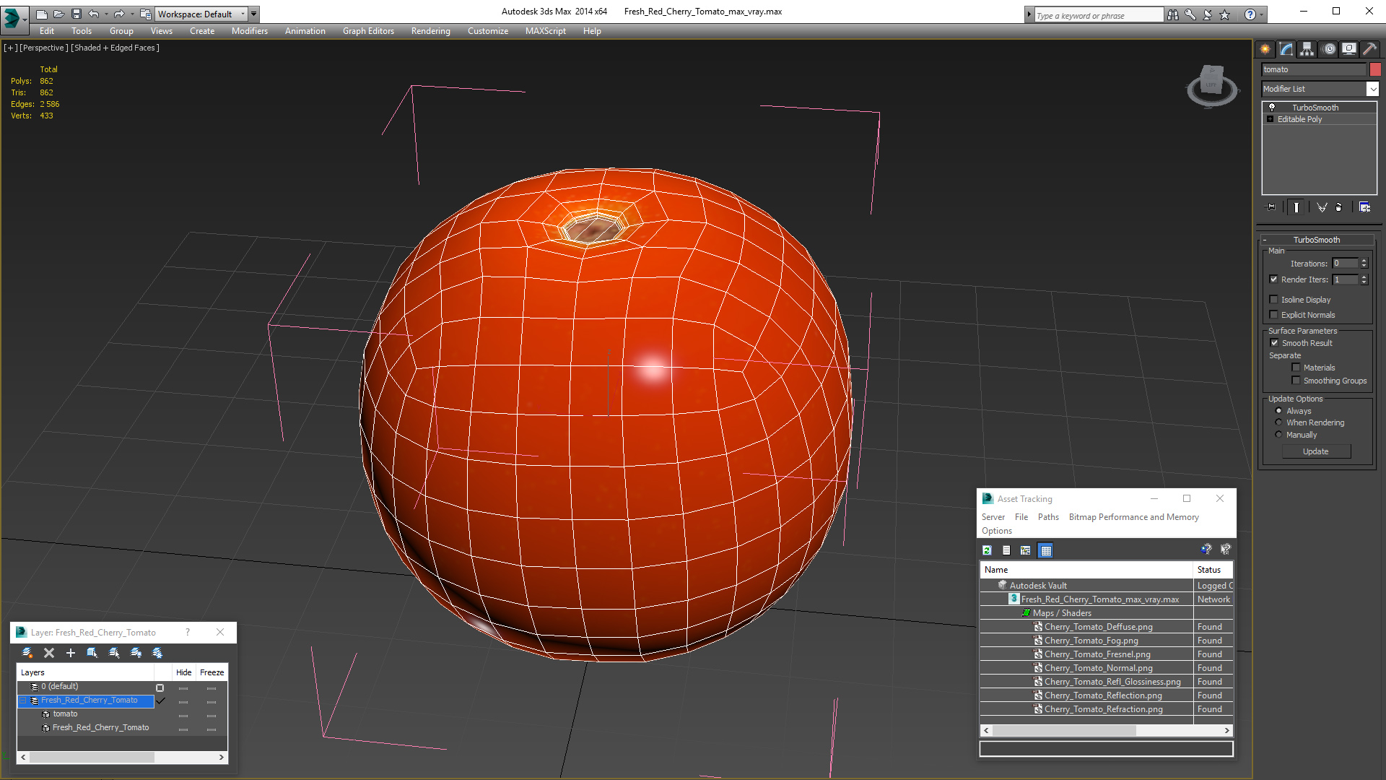Click the TurboSmooth Update button
The height and width of the screenshot is (780, 1386).
click(x=1315, y=451)
